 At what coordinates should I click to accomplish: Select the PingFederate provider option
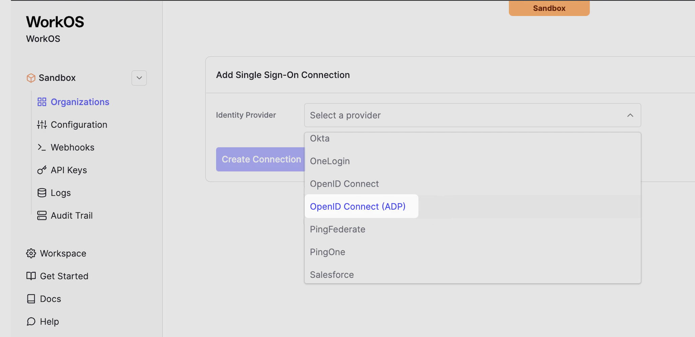pos(338,229)
